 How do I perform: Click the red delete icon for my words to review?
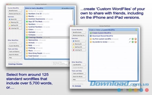click(136, 42)
